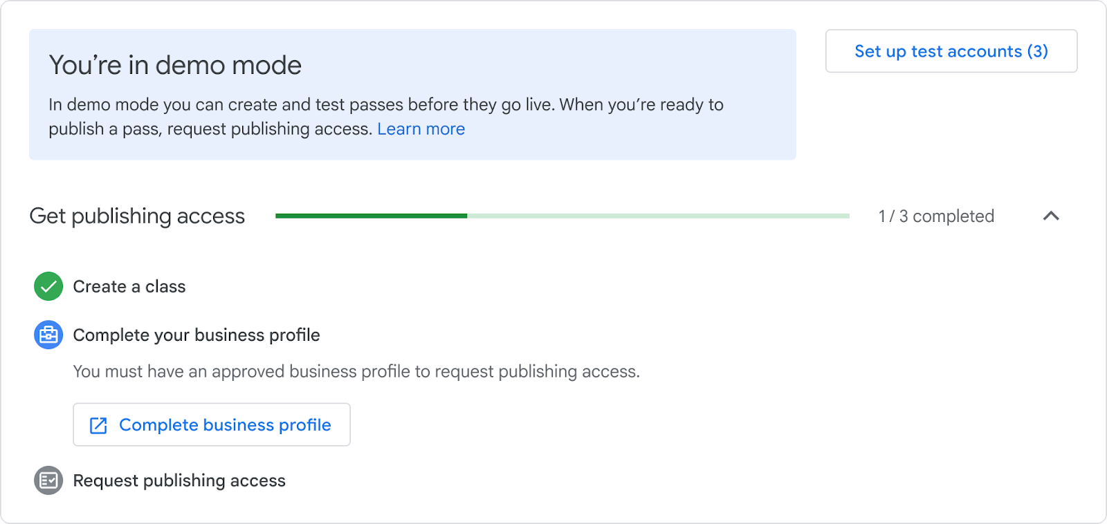Select the Request publishing access step
Viewport: 1107px width, 524px height.
tap(179, 480)
